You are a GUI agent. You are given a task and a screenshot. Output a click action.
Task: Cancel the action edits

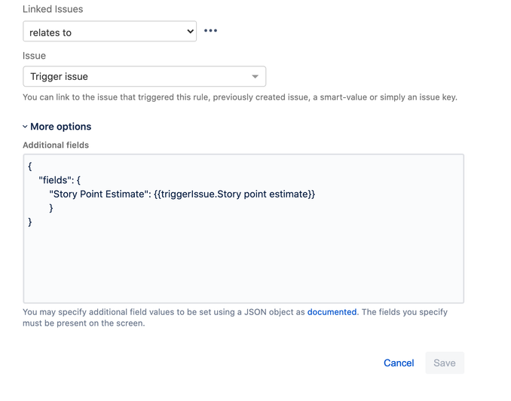(x=399, y=363)
